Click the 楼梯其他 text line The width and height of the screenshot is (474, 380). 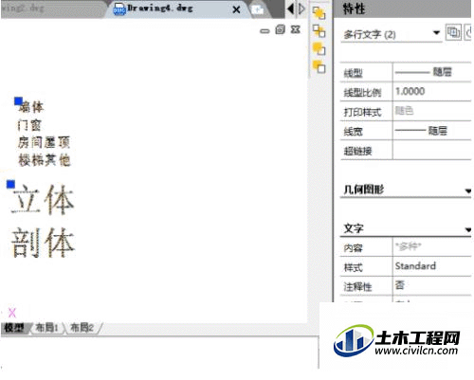(x=45, y=160)
